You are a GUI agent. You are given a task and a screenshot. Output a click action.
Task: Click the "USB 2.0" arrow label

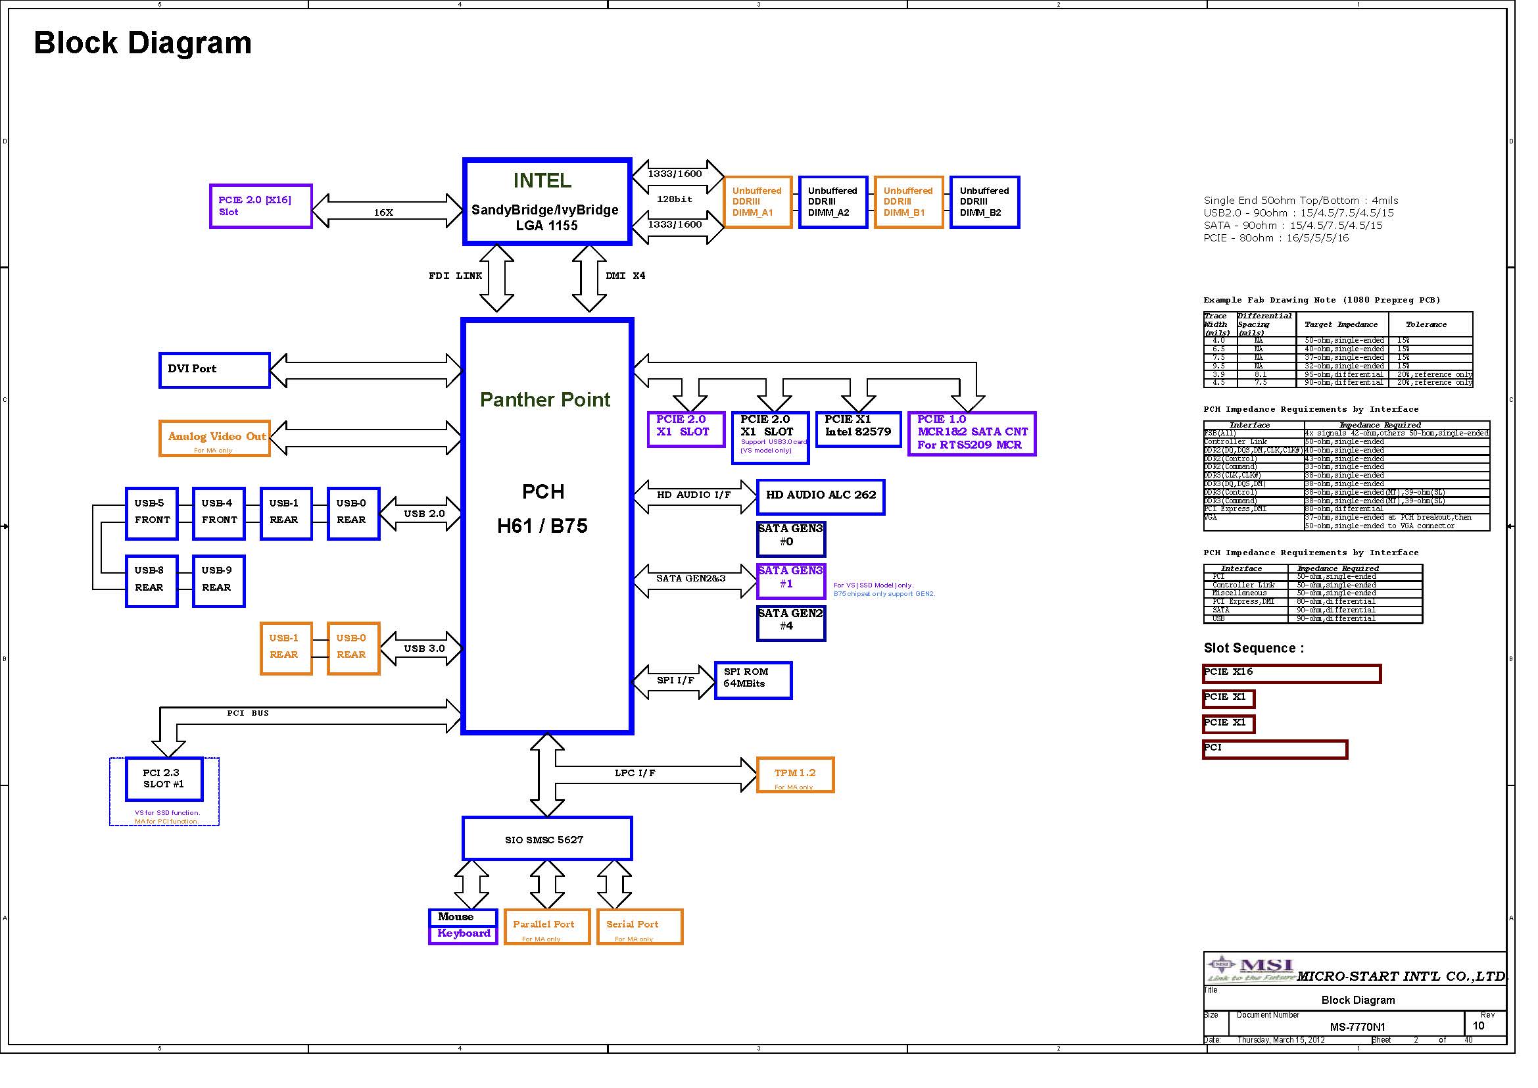pos(424,514)
